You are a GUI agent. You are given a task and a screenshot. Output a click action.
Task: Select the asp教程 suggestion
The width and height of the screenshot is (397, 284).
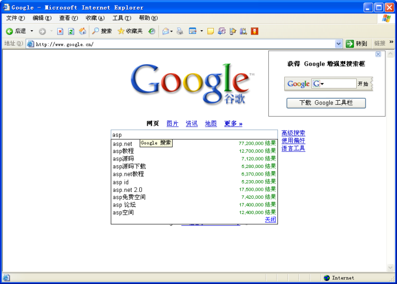(x=194, y=151)
